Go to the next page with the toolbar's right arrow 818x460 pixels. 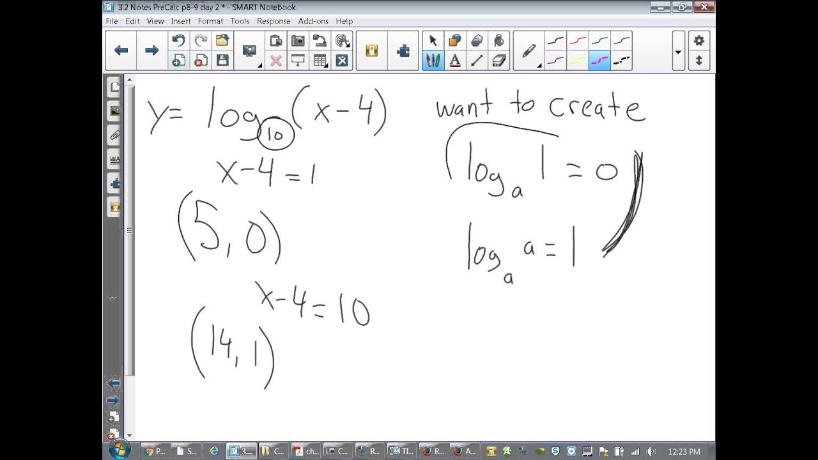tap(151, 50)
